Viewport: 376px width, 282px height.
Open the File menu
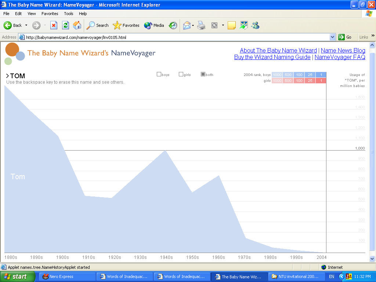6,14
